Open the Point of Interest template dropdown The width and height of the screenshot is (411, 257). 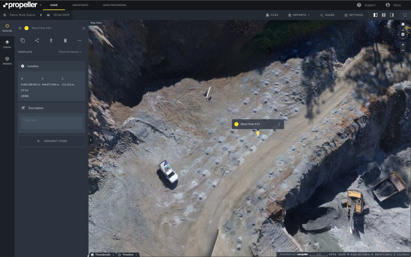(x=70, y=52)
